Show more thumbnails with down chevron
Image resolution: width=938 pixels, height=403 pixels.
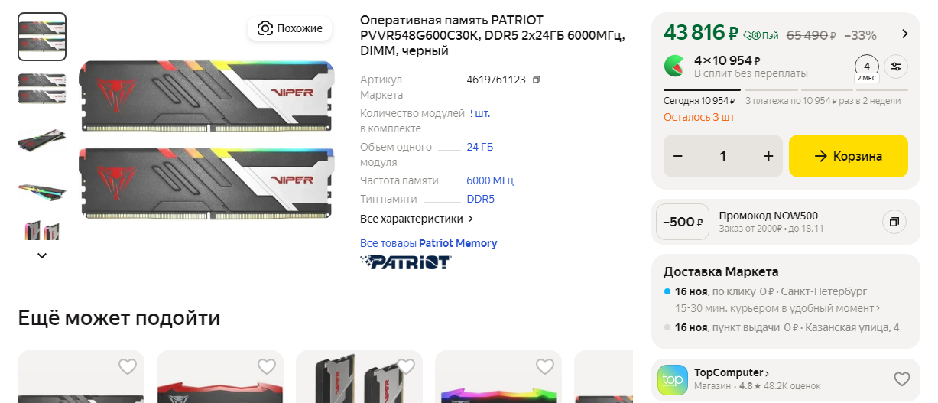tap(42, 255)
